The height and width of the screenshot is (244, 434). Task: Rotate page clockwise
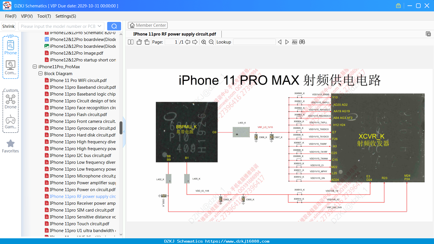coord(147,42)
